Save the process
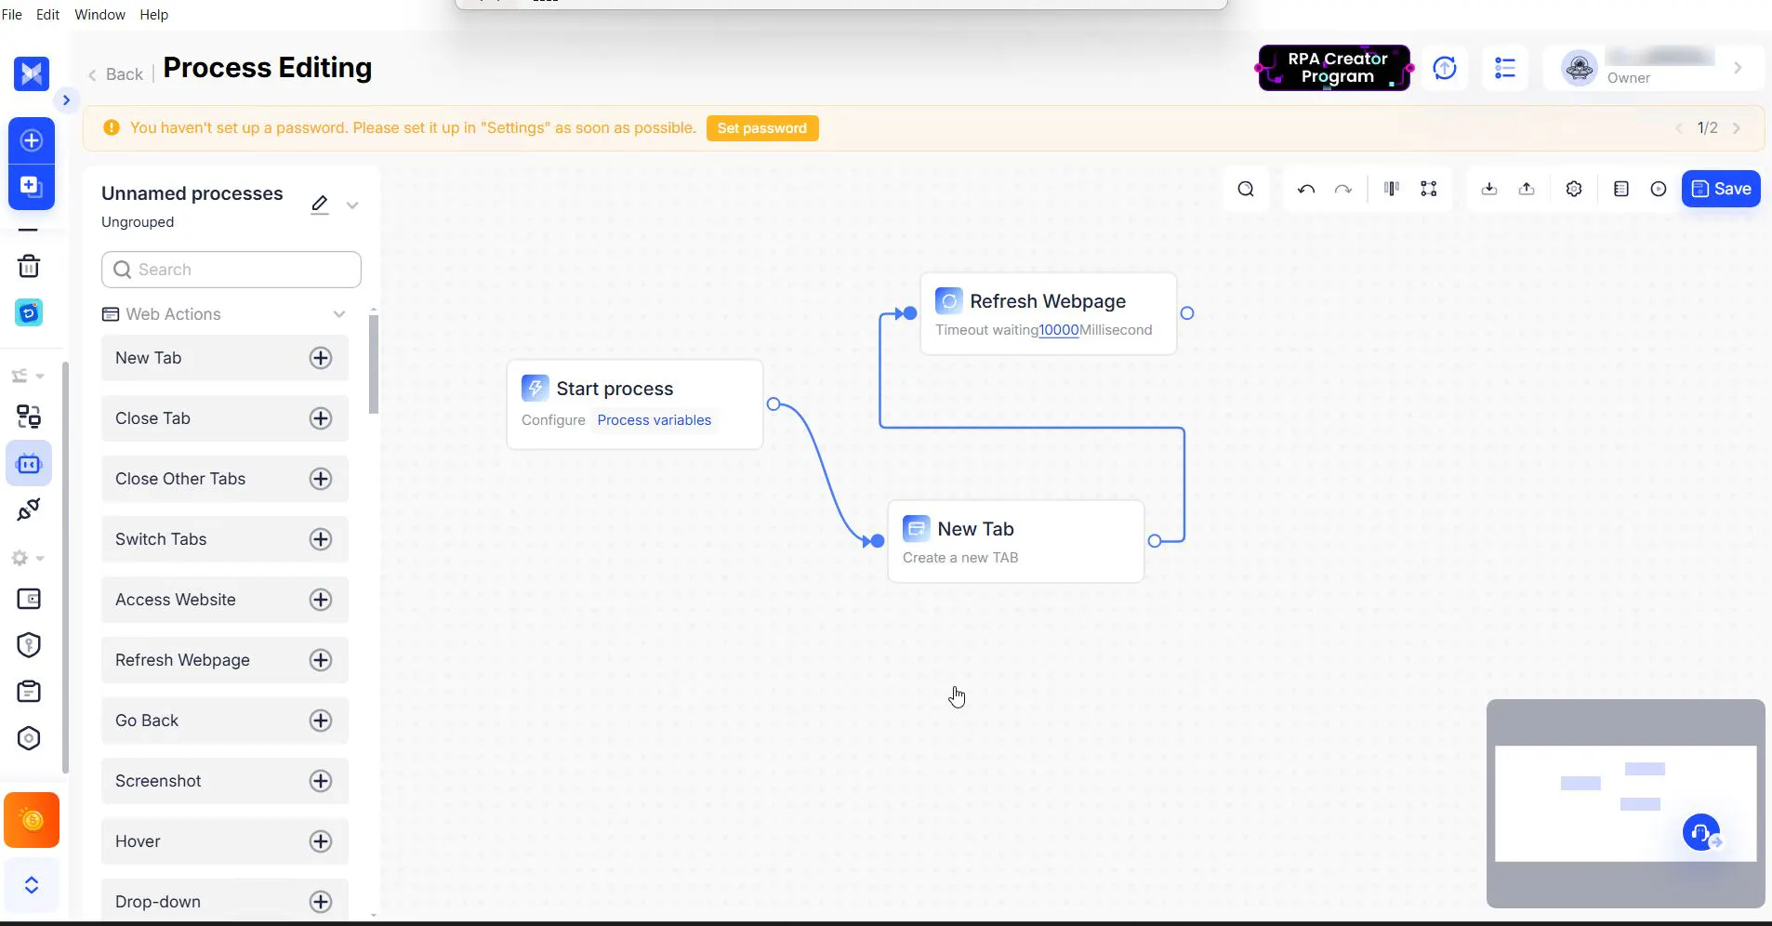 [x=1721, y=189]
